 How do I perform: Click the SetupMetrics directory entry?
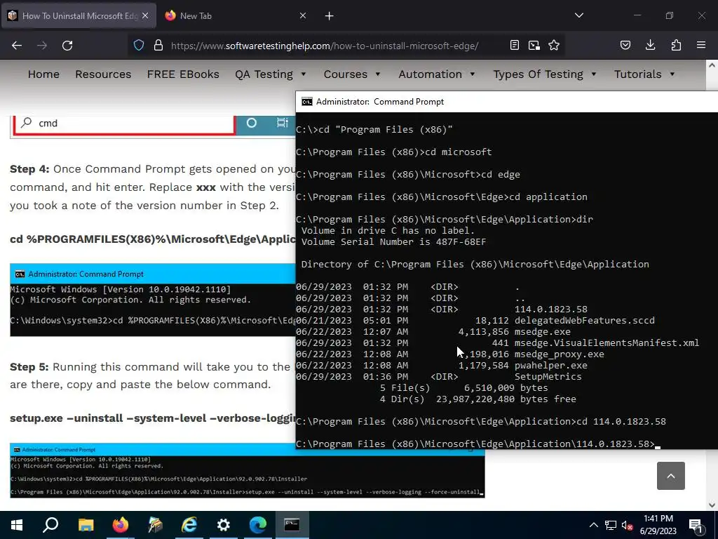point(548,376)
